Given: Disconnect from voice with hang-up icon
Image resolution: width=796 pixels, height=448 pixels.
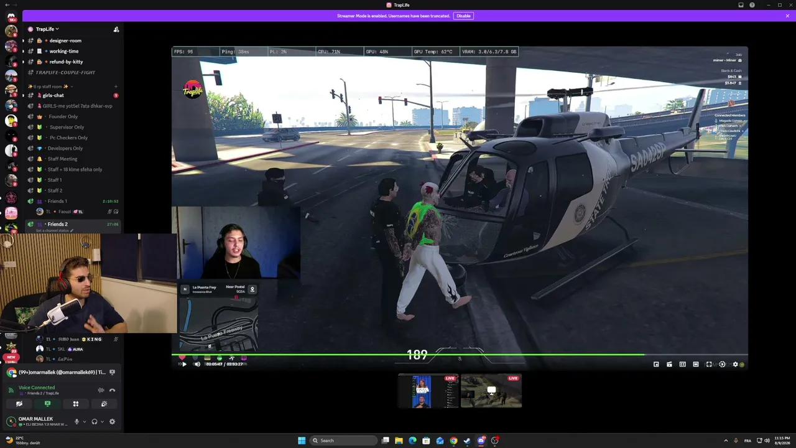Looking at the screenshot, I should tap(112, 390).
